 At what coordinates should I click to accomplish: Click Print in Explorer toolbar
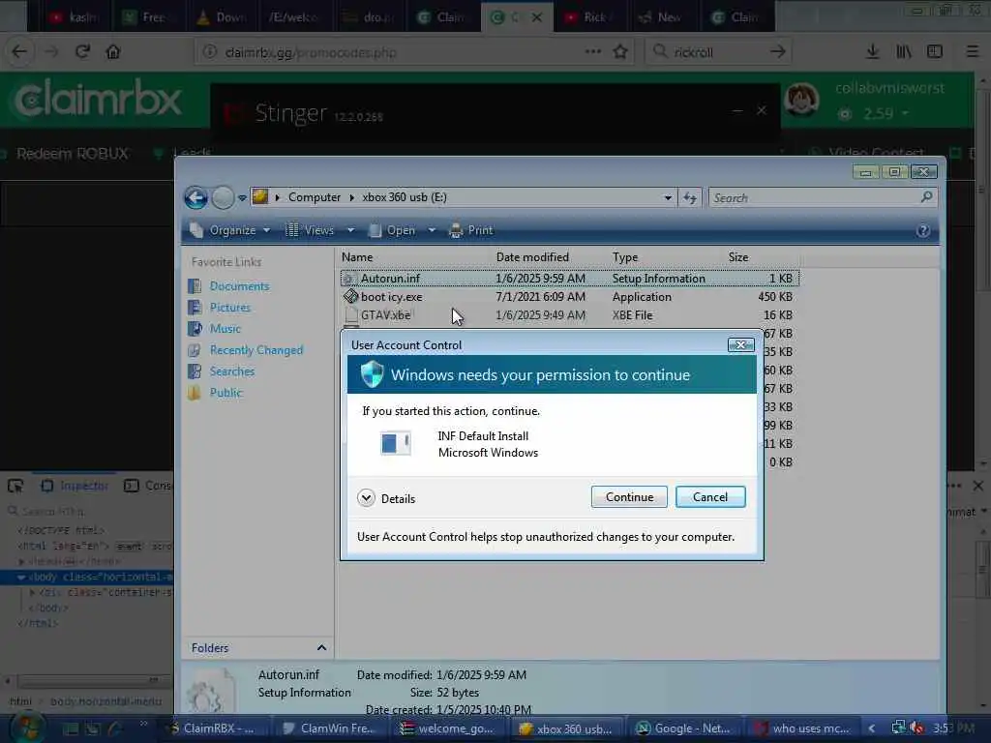[x=470, y=230]
